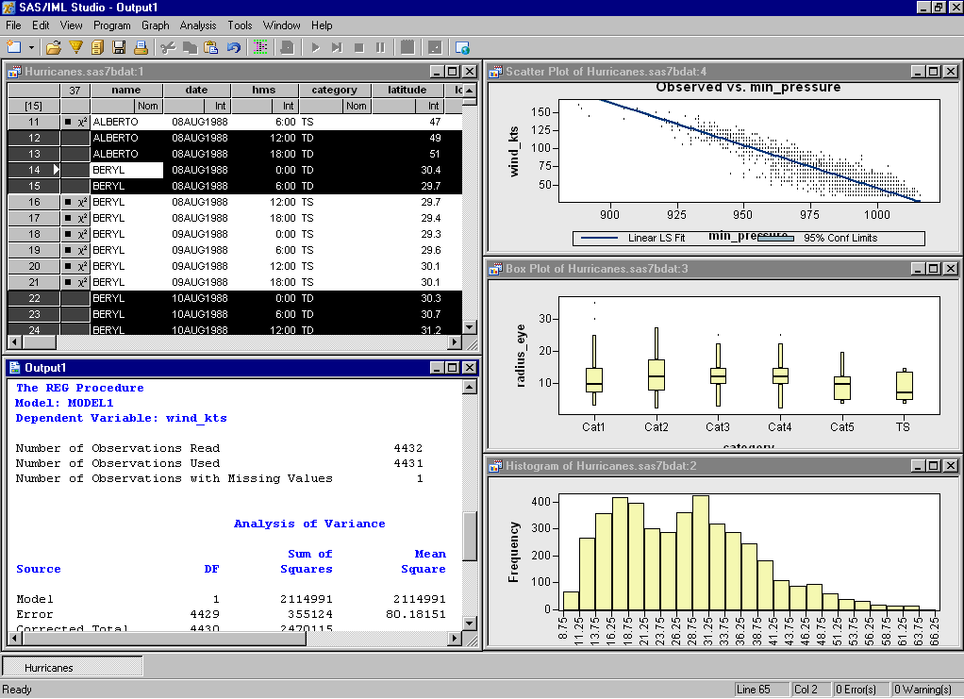This screenshot has width=964, height=699.
Task: Click the Output1 horizontal scrollbar thumb
Action: (163, 638)
